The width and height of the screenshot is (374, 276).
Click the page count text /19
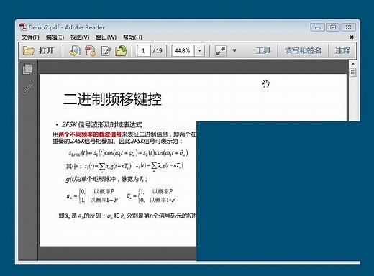click(158, 51)
